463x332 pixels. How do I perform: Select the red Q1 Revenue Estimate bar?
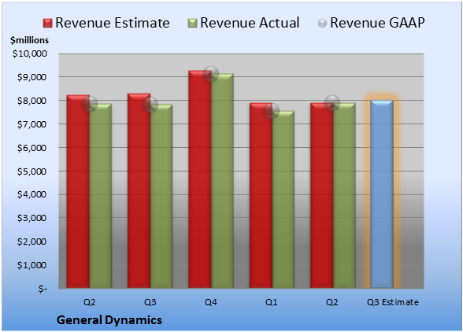(261, 195)
